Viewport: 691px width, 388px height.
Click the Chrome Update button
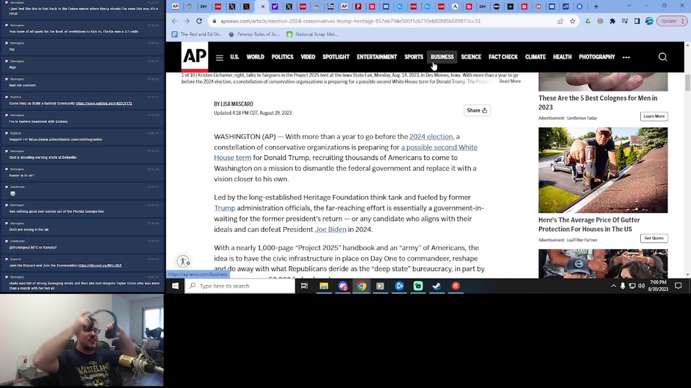tap(671, 21)
